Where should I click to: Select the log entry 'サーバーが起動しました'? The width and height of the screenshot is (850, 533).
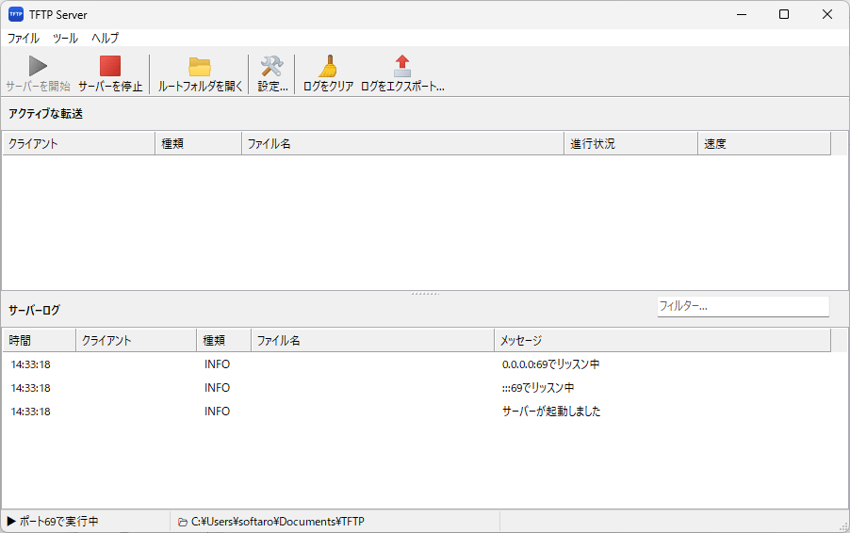coord(551,412)
